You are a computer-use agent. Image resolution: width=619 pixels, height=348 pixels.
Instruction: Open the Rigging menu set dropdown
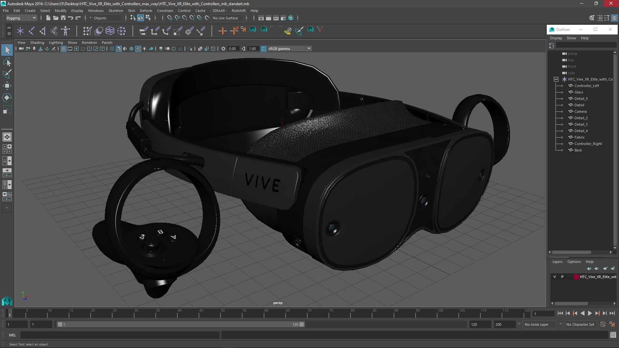(x=21, y=18)
